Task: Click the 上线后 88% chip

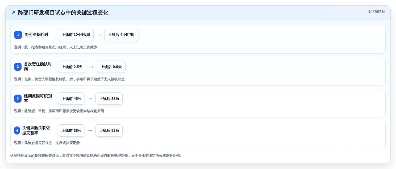Action: click(109, 99)
